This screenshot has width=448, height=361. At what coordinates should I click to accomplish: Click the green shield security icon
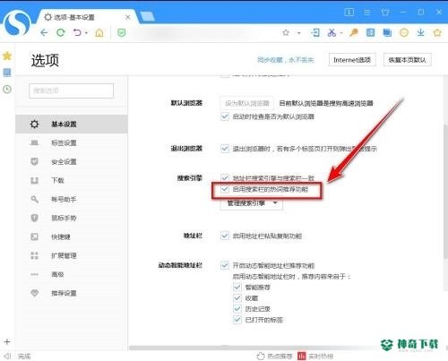122,32
